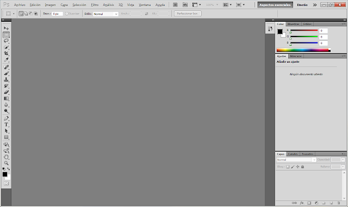Select the Move tool

click(6, 28)
